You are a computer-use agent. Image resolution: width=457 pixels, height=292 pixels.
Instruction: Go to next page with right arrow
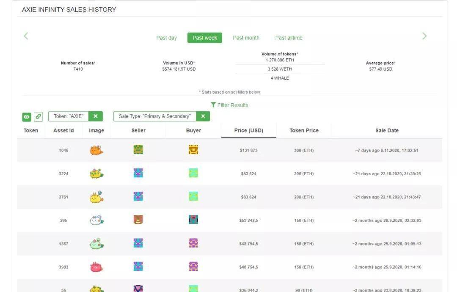(x=424, y=36)
